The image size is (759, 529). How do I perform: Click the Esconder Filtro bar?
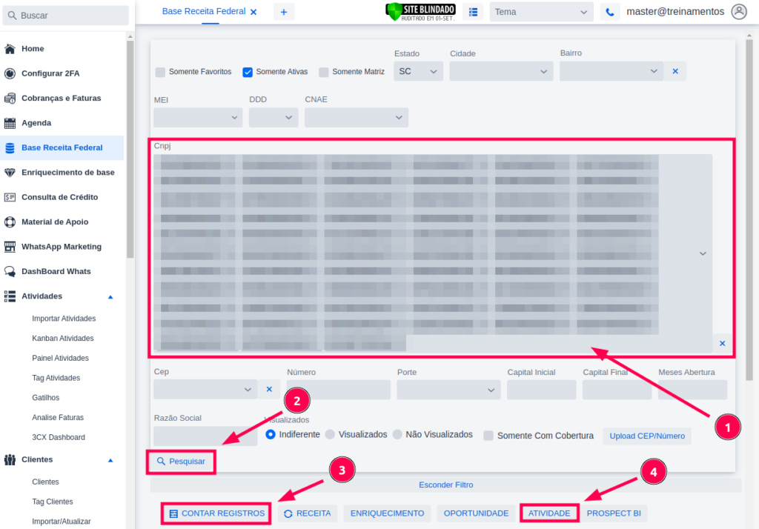pos(445,485)
